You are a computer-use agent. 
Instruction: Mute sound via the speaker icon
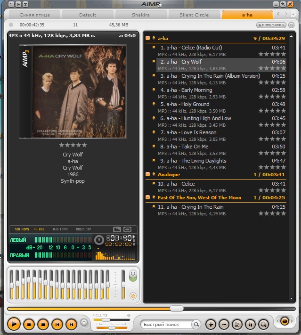pyautogui.click(x=129, y=315)
